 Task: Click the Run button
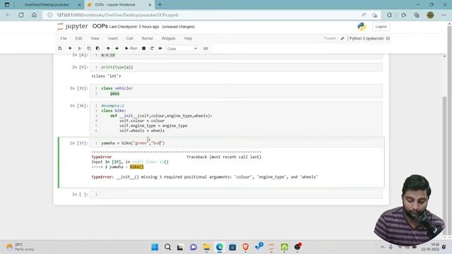pyautogui.click(x=131, y=49)
